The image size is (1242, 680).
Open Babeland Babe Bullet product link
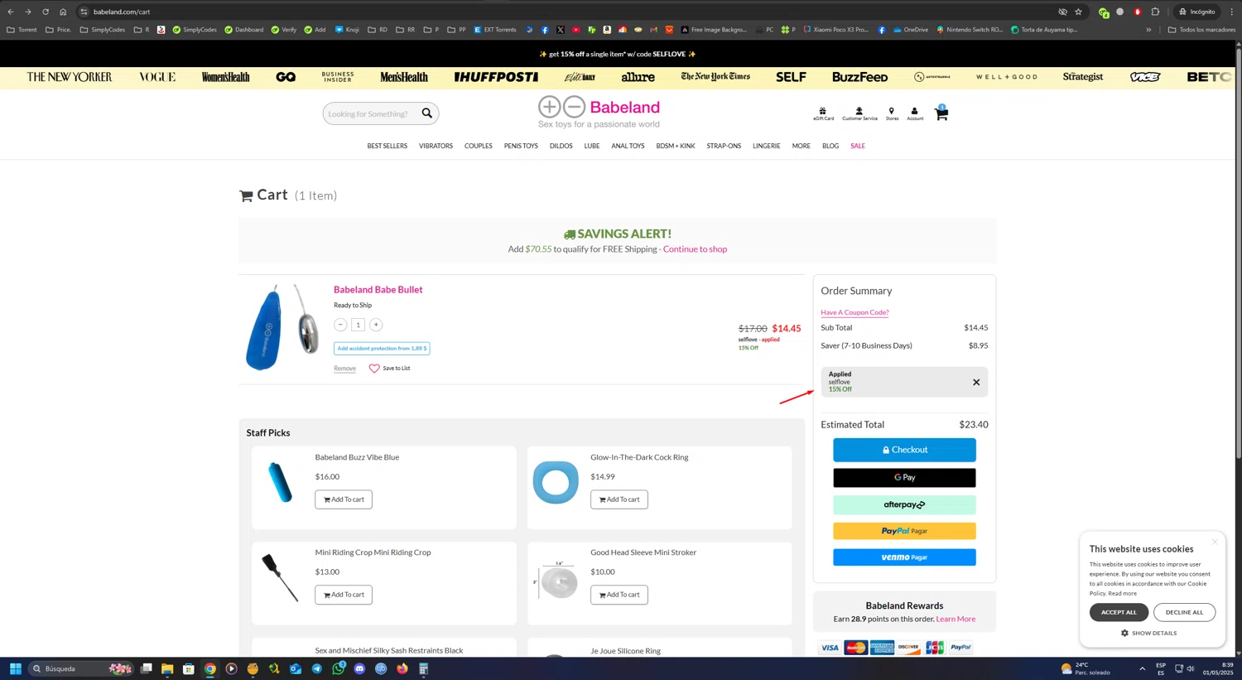point(378,290)
